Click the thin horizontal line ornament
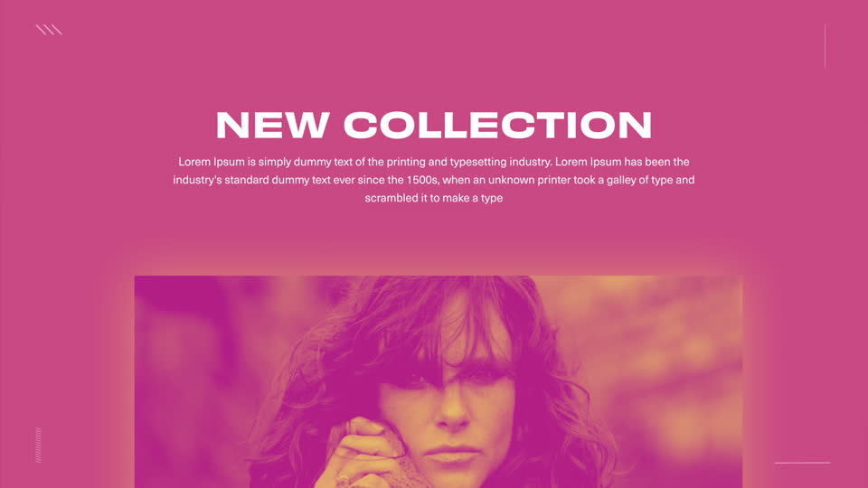The image size is (868, 488). 802,463
